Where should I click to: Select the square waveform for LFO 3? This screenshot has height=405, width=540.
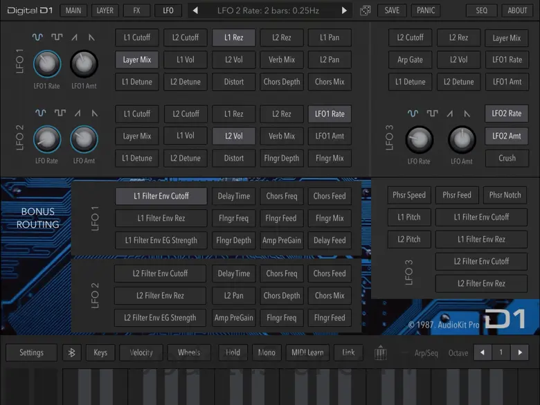[x=432, y=113]
